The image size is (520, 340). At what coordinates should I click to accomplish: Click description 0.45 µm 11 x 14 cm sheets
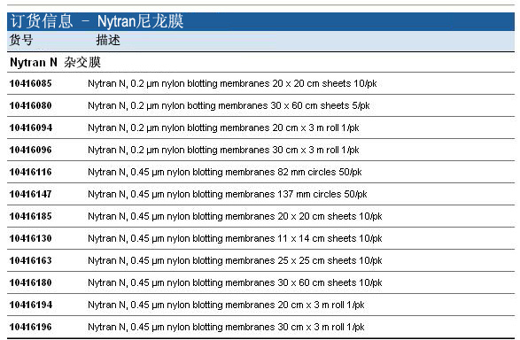235,238
